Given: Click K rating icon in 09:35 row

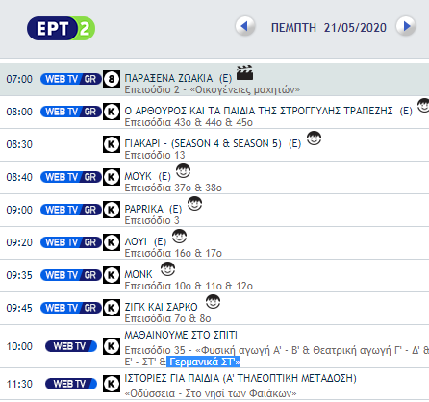Looking at the screenshot, I should tap(112, 275).
